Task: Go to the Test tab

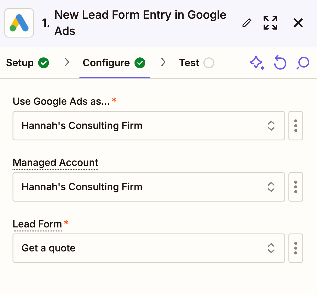Action: [x=189, y=63]
